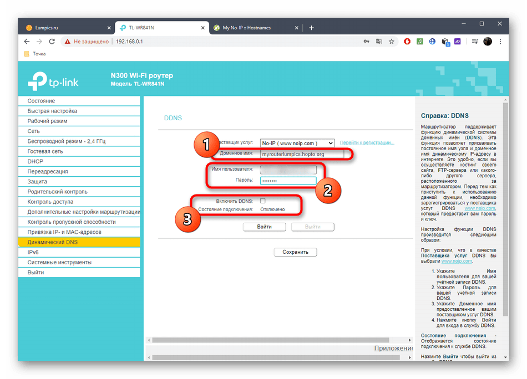527x379 pixels.
Task: Click the help panel vertical scrollbar
Action: [x=505, y=222]
